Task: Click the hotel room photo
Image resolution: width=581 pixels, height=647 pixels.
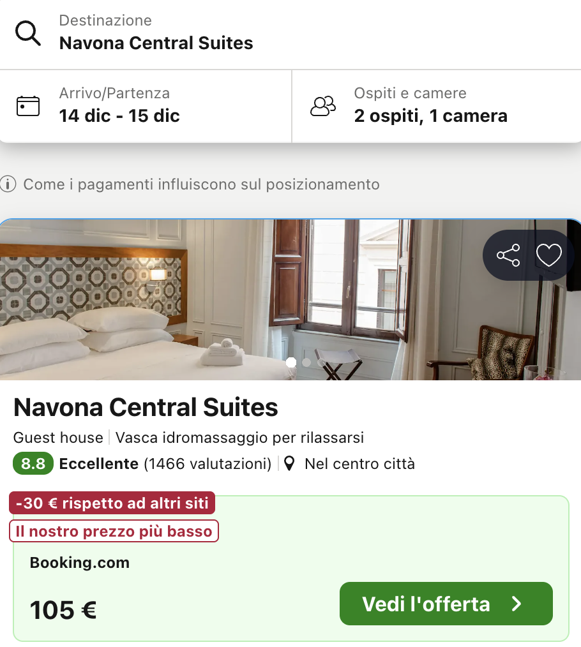Action: pyautogui.click(x=192, y=300)
